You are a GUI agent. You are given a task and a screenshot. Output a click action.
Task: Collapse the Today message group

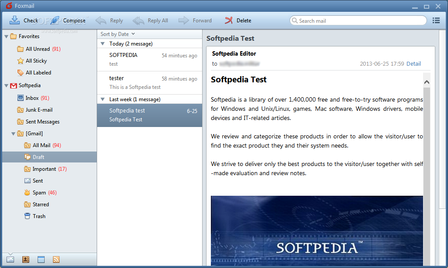coord(102,44)
